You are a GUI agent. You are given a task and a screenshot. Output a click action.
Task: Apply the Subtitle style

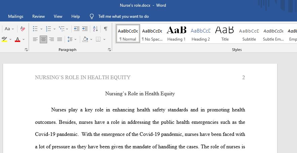coord(249,34)
